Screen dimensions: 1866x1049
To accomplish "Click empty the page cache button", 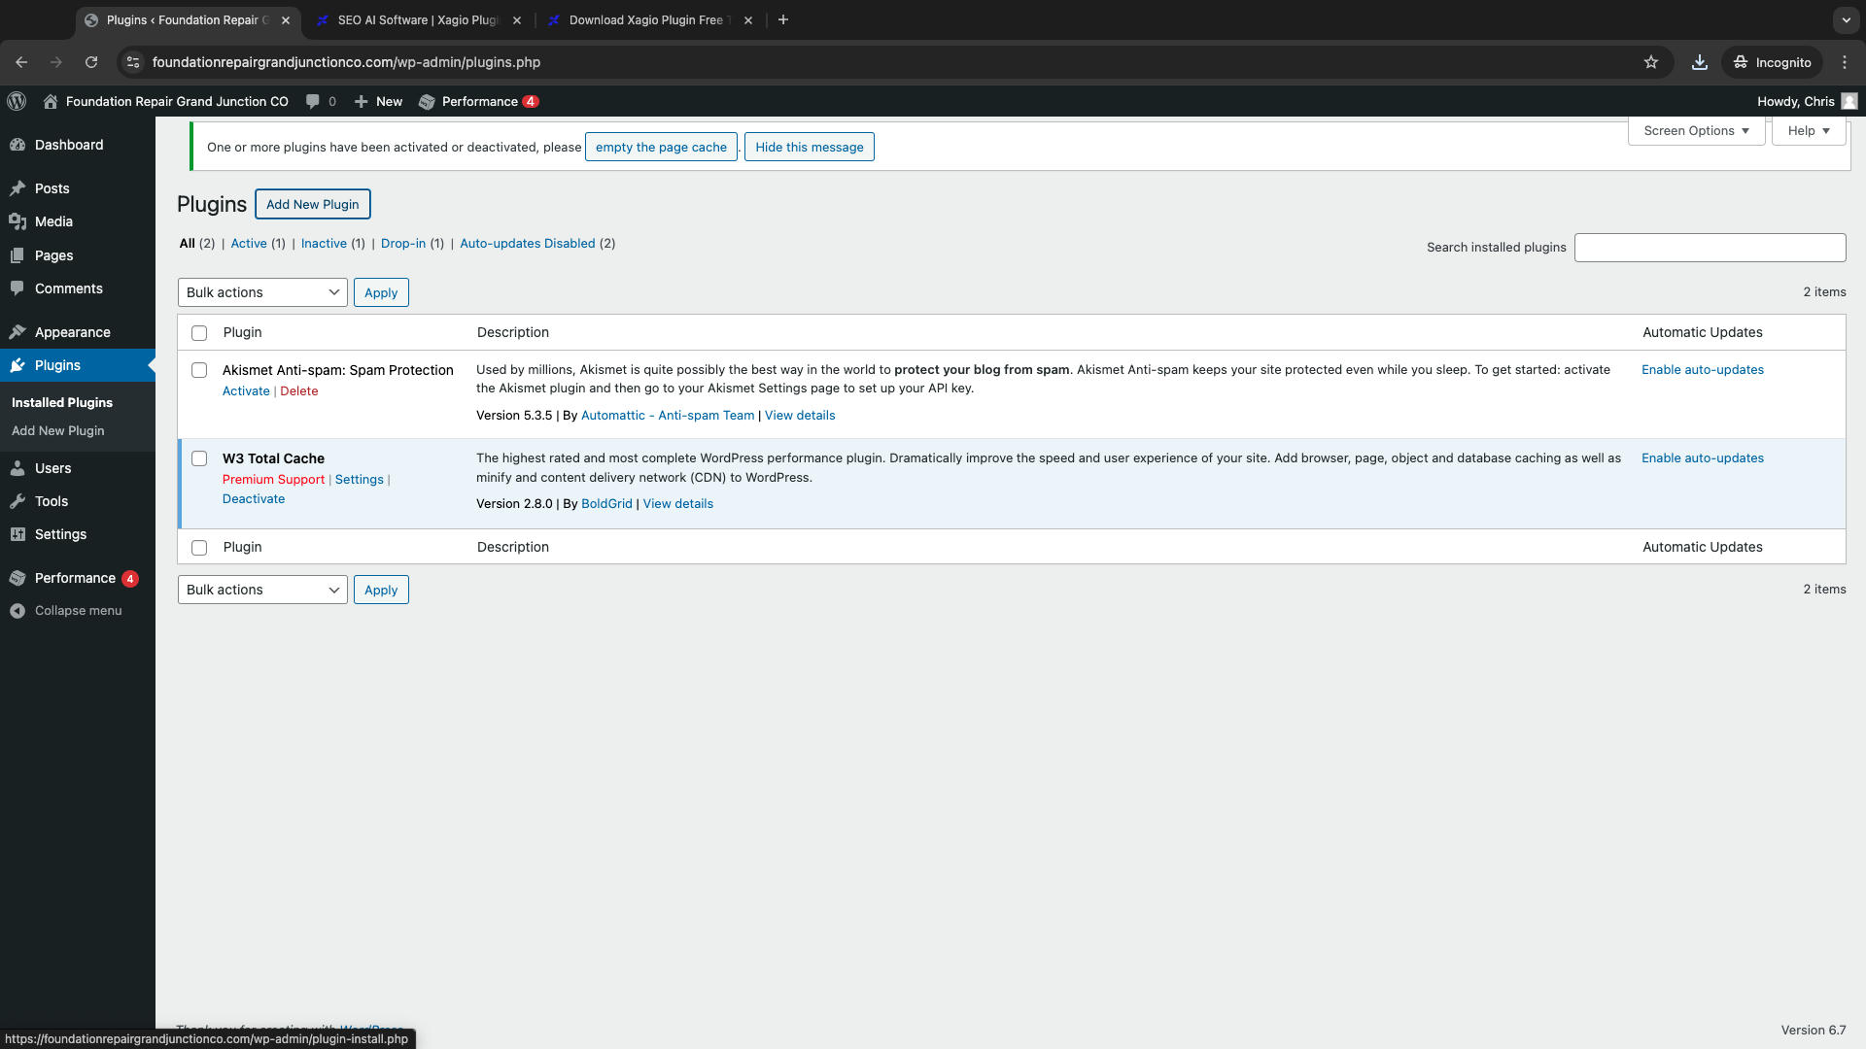I will click(661, 147).
